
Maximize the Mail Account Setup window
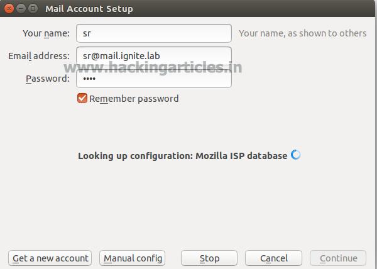pyautogui.click(x=33, y=9)
